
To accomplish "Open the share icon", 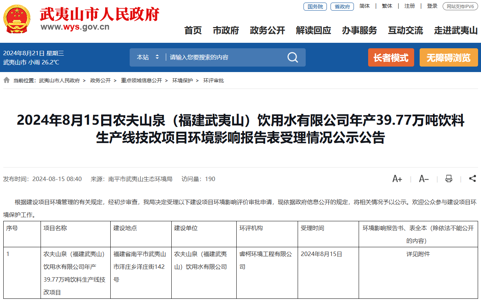I will (x=472, y=178).
